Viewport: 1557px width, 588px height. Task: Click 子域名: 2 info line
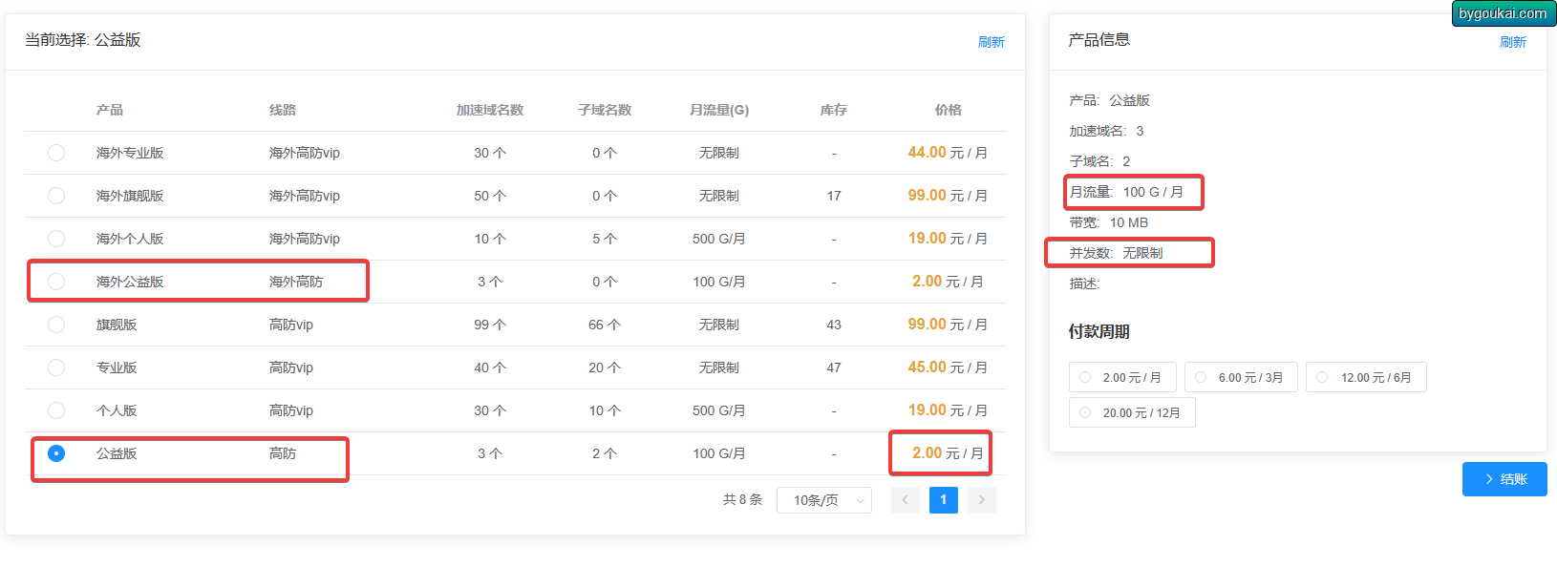click(x=1099, y=161)
